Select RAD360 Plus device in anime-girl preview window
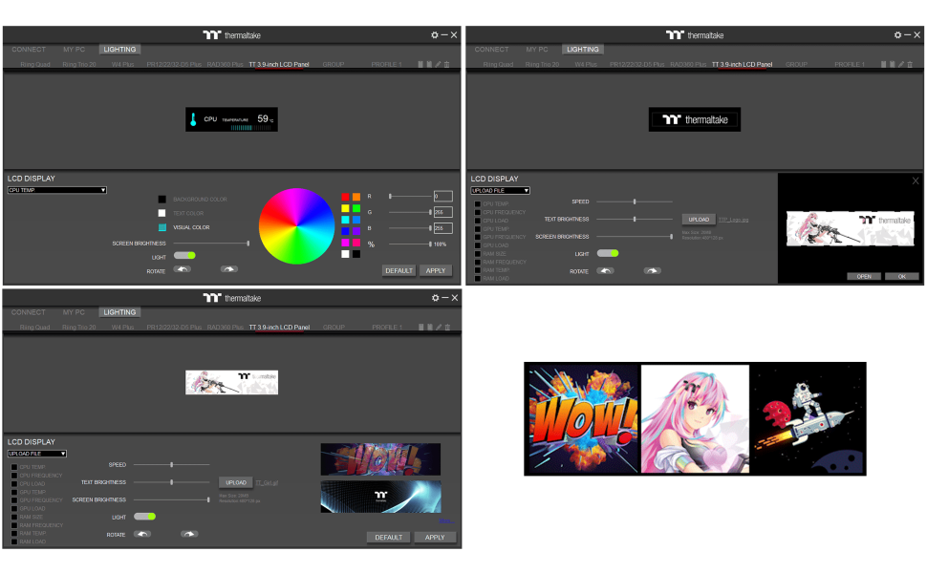This screenshot has width=927, height=573. coord(226,328)
